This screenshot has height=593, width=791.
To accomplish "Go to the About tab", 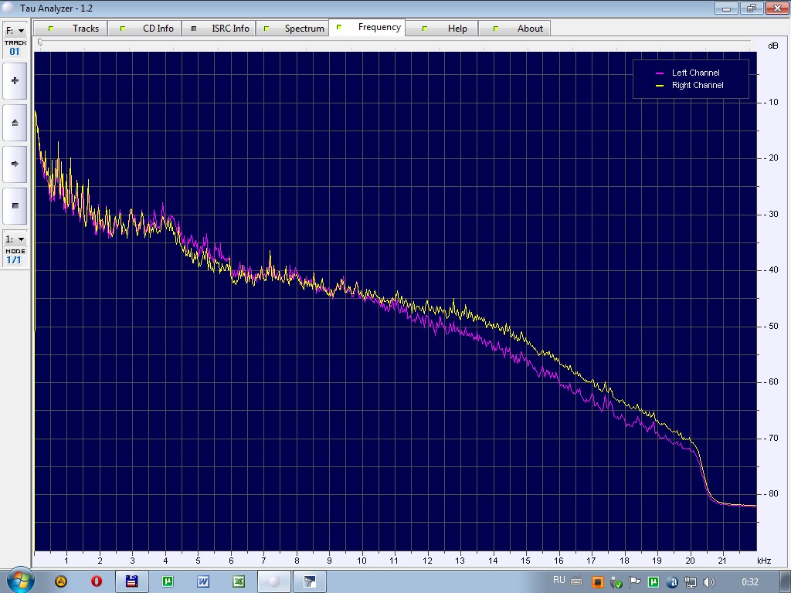I will [x=530, y=29].
